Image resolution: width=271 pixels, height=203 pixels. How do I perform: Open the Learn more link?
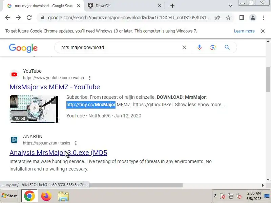[x=244, y=31]
